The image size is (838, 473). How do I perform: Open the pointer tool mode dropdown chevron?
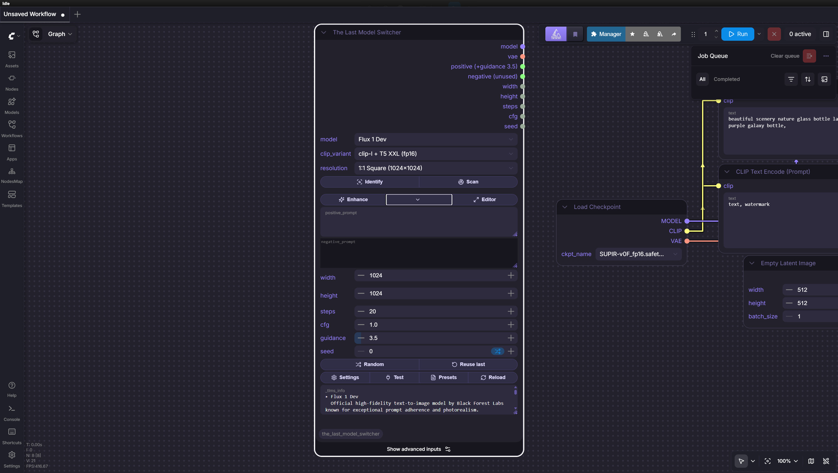point(753,461)
